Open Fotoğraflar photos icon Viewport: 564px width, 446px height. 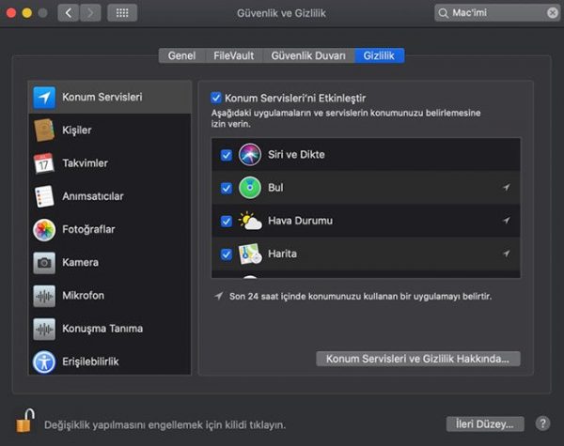(x=44, y=229)
